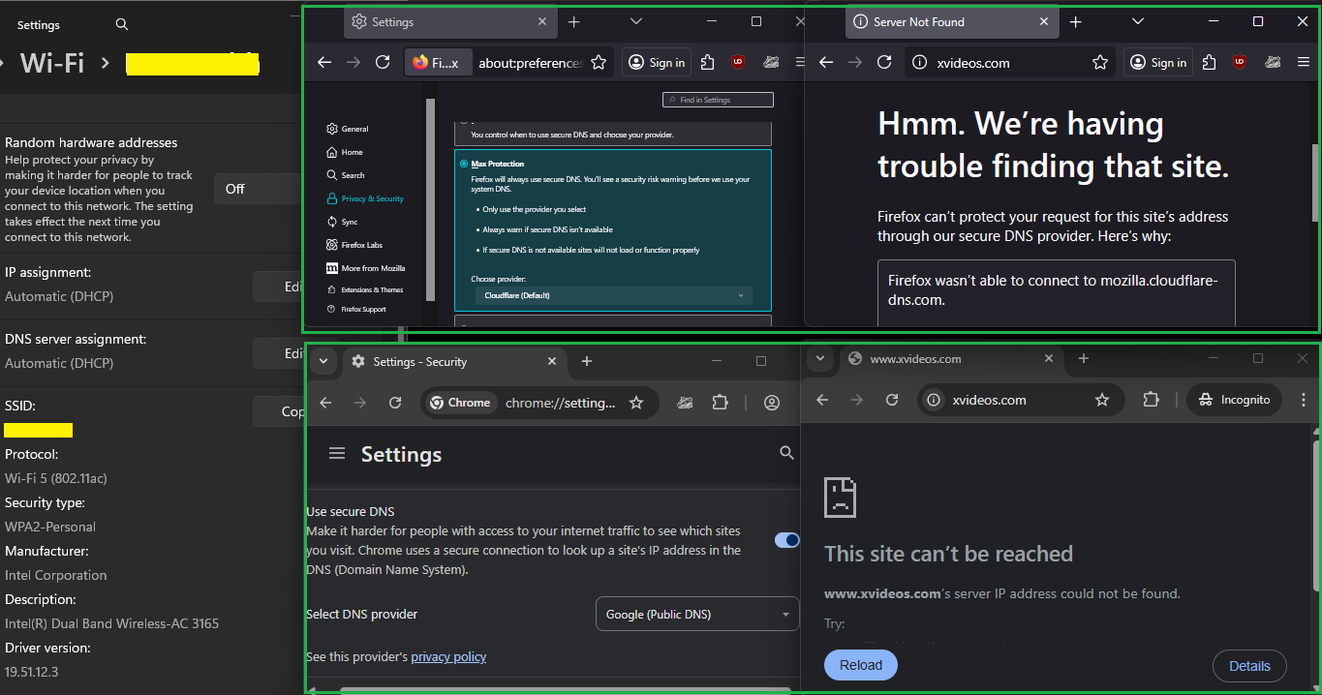Viewport: 1322px width, 695px height.
Task: Click the Find in Settings search field
Action: (x=718, y=100)
